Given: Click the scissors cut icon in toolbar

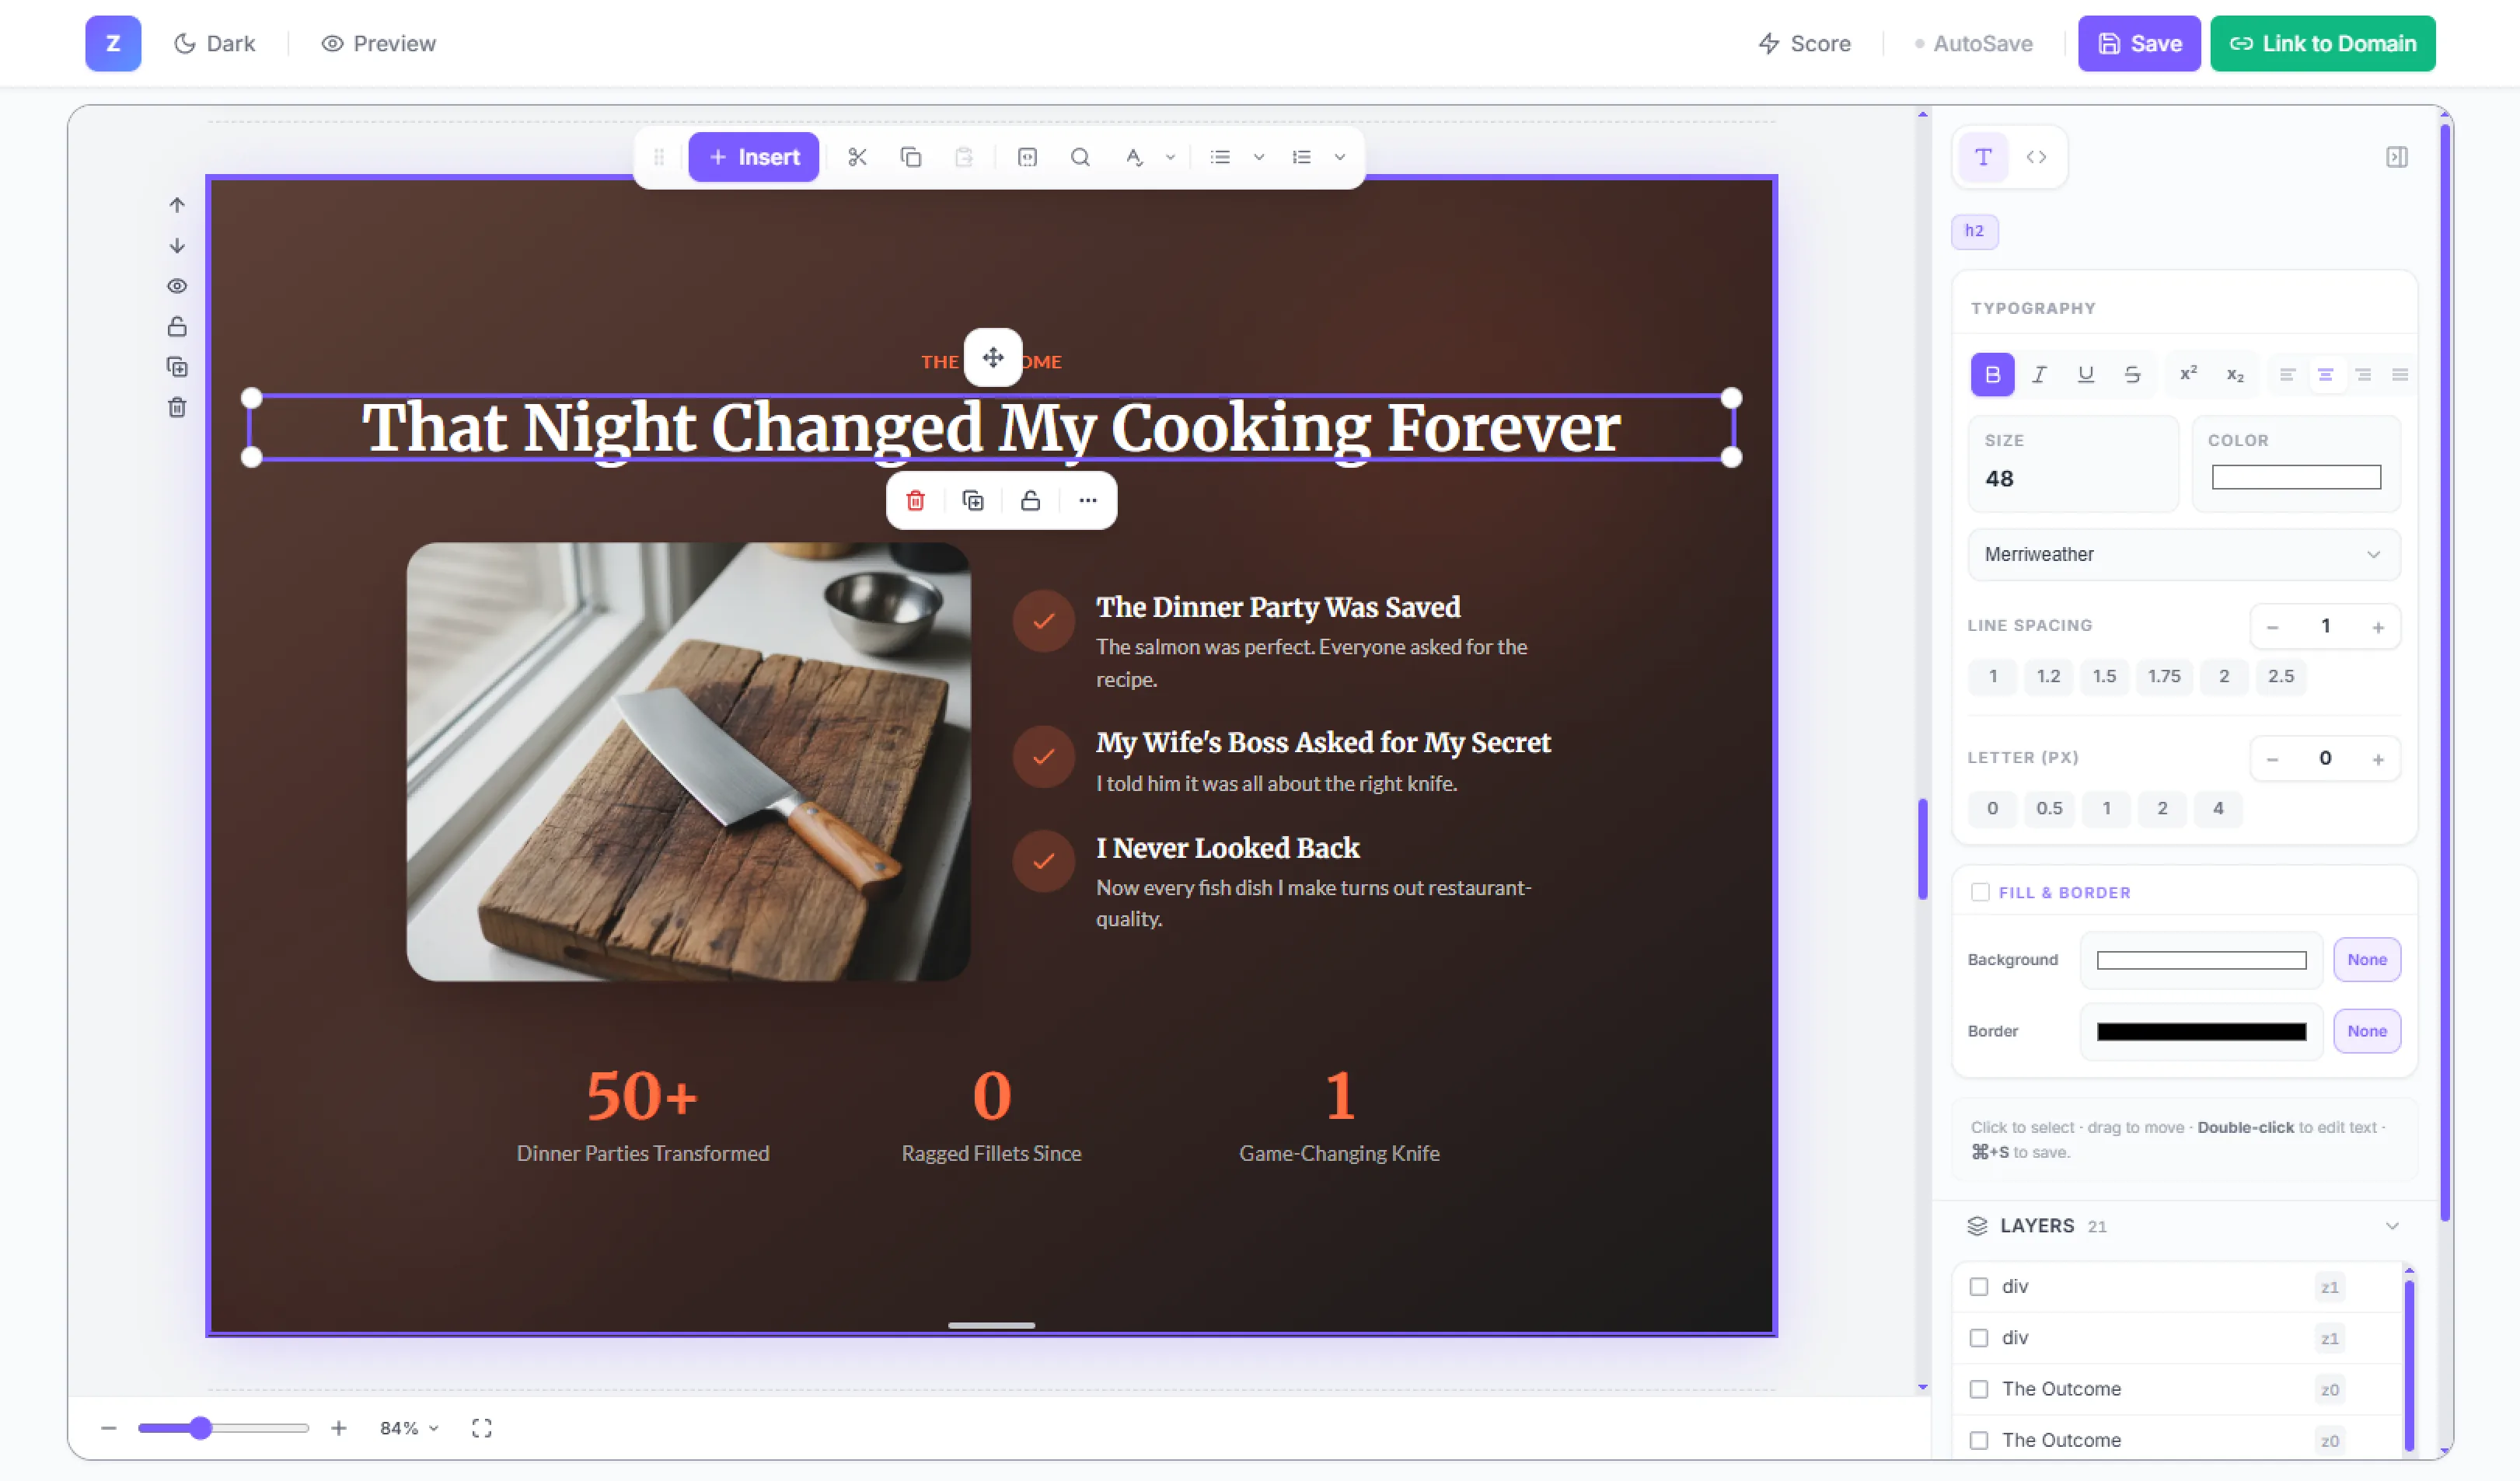Looking at the screenshot, I should pos(857,157).
